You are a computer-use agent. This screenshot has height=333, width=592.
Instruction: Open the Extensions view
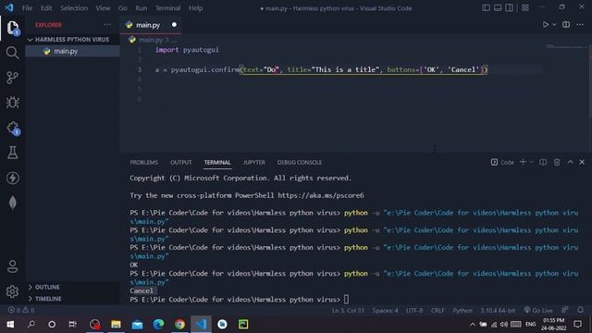tap(12, 128)
